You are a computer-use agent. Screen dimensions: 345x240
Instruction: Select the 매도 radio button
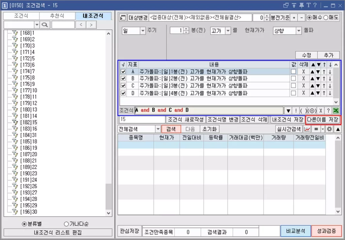[326, 18]
